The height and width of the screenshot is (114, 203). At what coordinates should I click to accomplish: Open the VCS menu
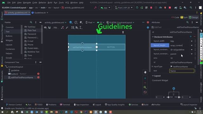click(67, 3)
